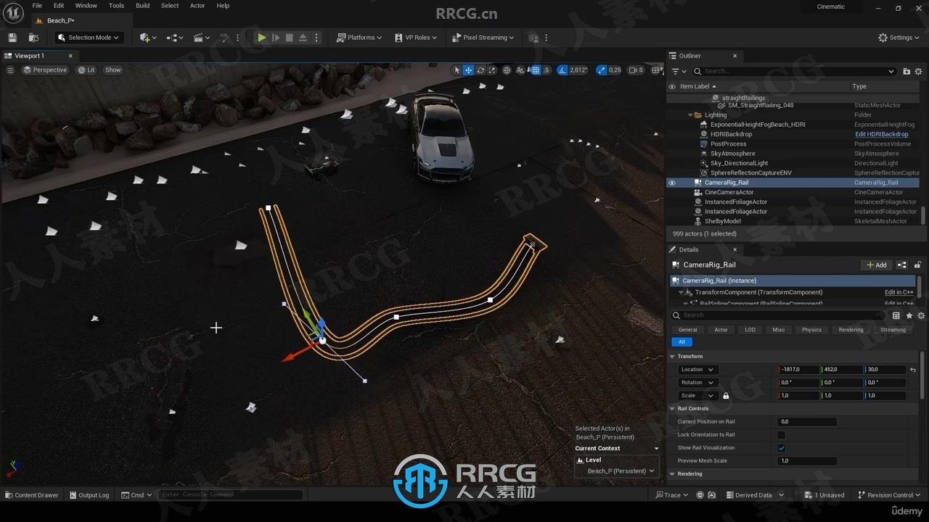Enable Lock Orientation to Rail checkbox

[782, 435]
